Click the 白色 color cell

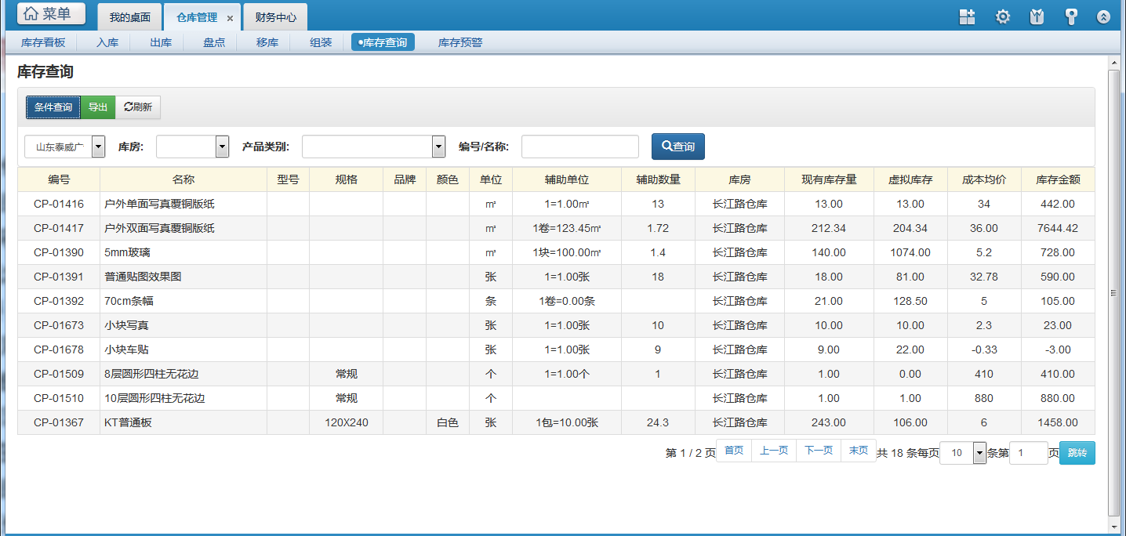coord(448,422)
